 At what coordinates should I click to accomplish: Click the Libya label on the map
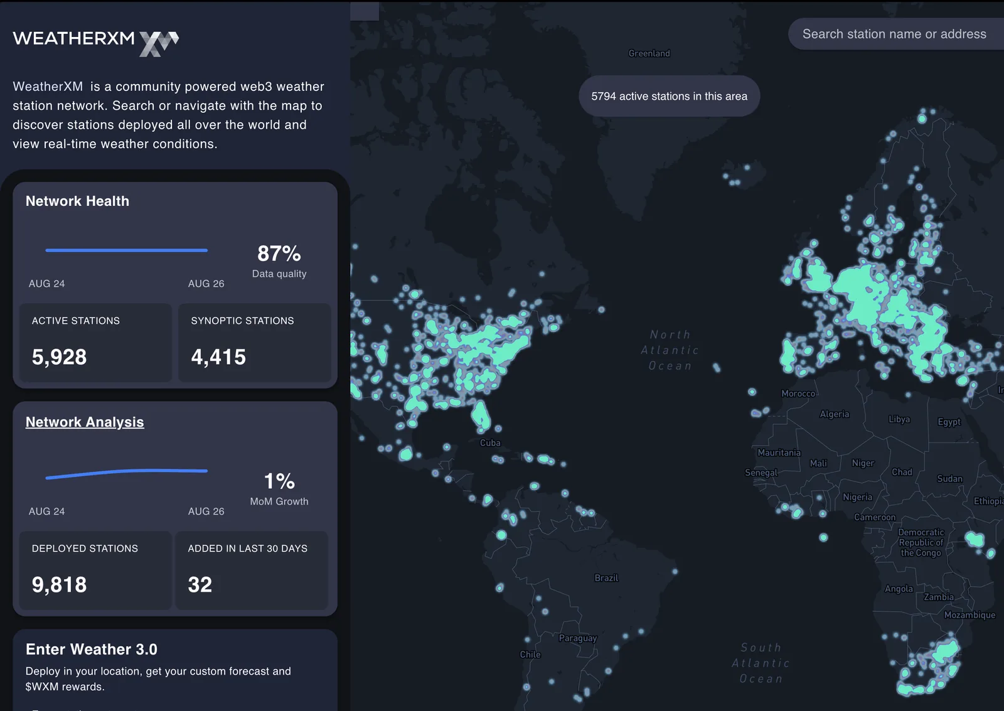899,419
